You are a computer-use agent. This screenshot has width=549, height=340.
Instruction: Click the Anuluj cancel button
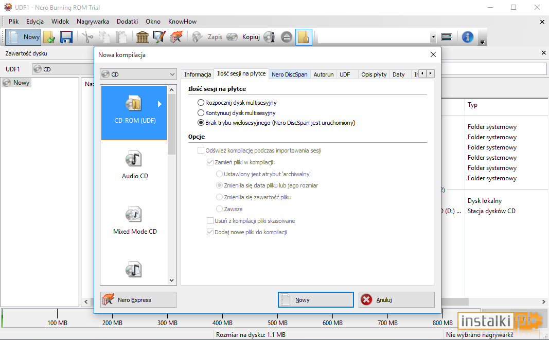click(396, 300)
